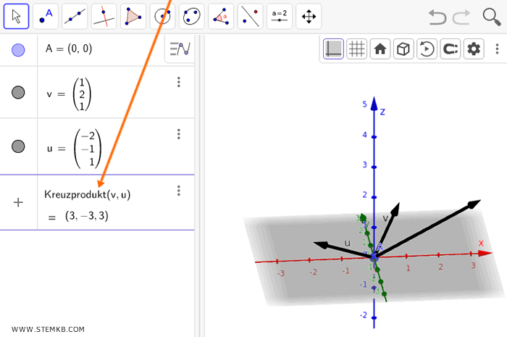
Task: Open the search magnifier
Action: pos(492,16)
